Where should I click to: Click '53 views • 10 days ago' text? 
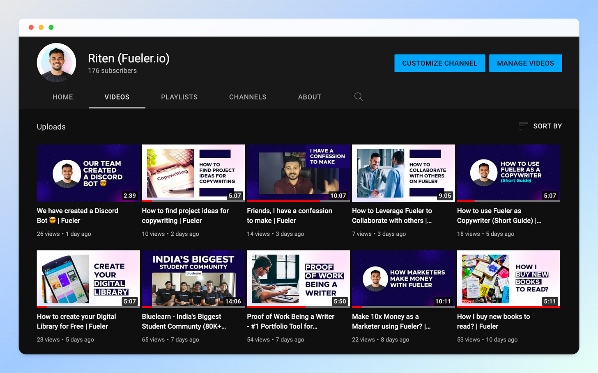(487, 339)
